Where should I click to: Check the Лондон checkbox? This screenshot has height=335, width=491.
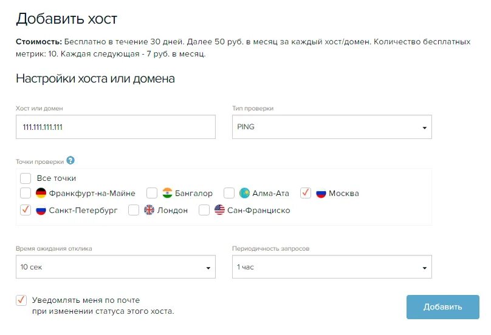click(134, 210)
